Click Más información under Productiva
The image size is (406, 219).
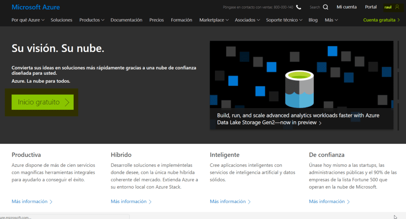32,202
